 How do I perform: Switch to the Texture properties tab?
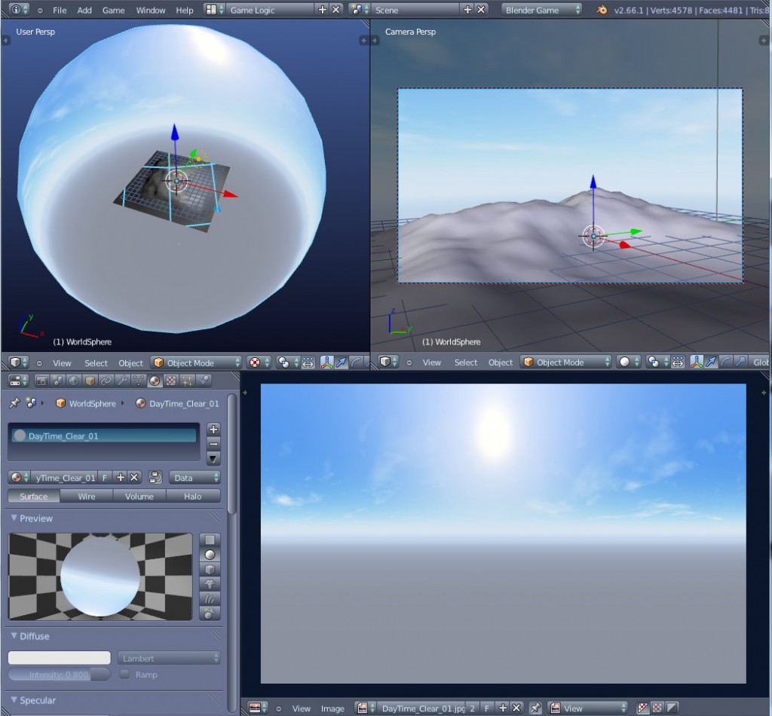[172, 381]
